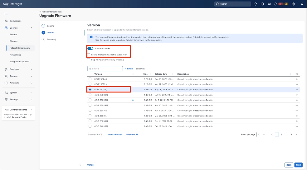Click Unselect All link
307x170 pixels.
click(x=132, y=135)
